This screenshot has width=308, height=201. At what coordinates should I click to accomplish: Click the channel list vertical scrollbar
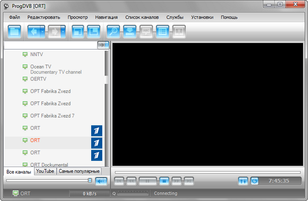106,109
